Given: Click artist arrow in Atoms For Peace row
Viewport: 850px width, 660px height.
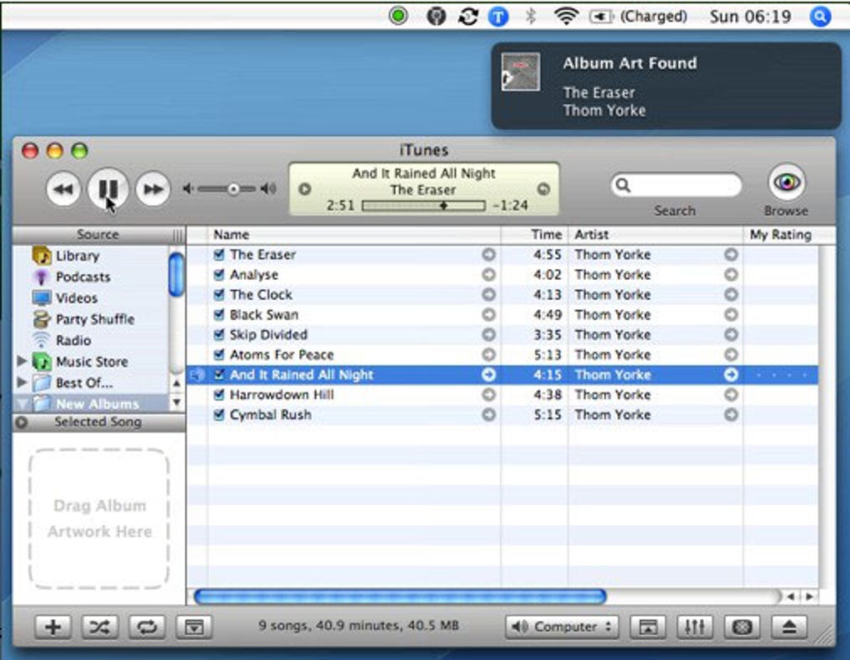Looking at the screenshot, I should pos(731,354).
